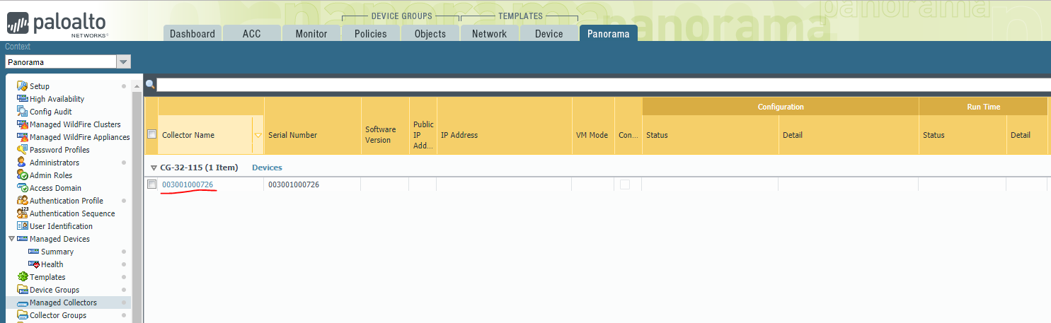Click the User Identification icon

pos(23,226)
